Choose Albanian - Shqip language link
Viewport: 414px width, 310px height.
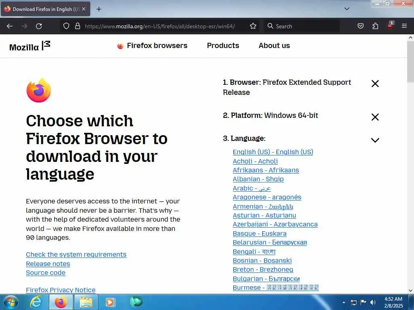click(x=258, y=179)
